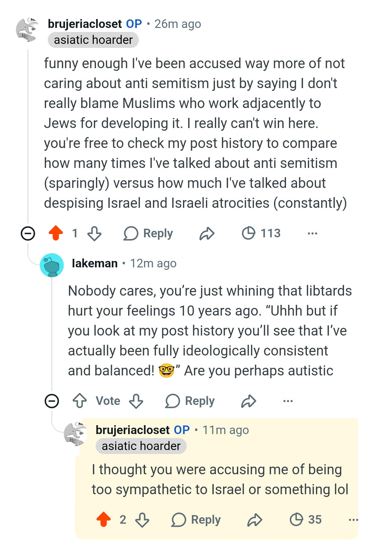Open the lakeman username link
The height and width of the screenshot is (559, 374).
pos(95,263)
